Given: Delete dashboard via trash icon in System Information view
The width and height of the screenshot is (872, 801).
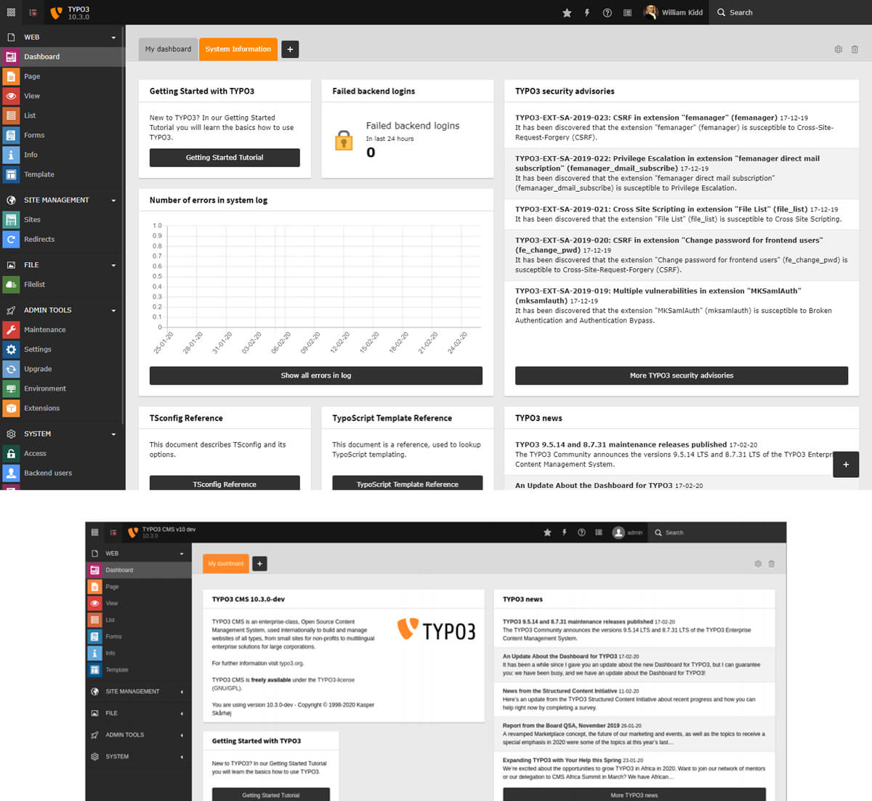Looking at the screenshot, I should pos(855,49).
